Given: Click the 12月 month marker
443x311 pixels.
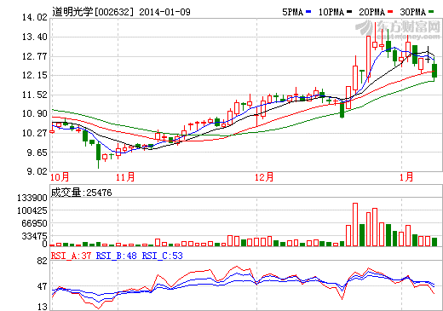Looking at the screenshot, I should (x=264, y=177).
